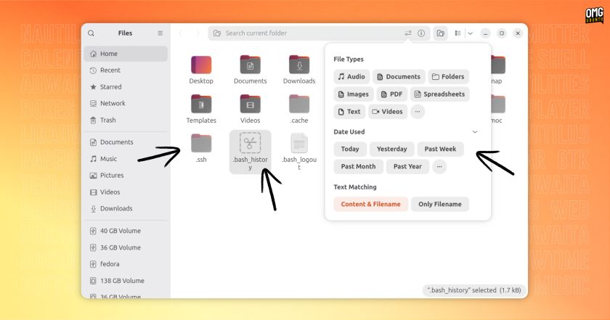Switch to list view icon
The image size is (610, 320).
[x=458, y=33]
